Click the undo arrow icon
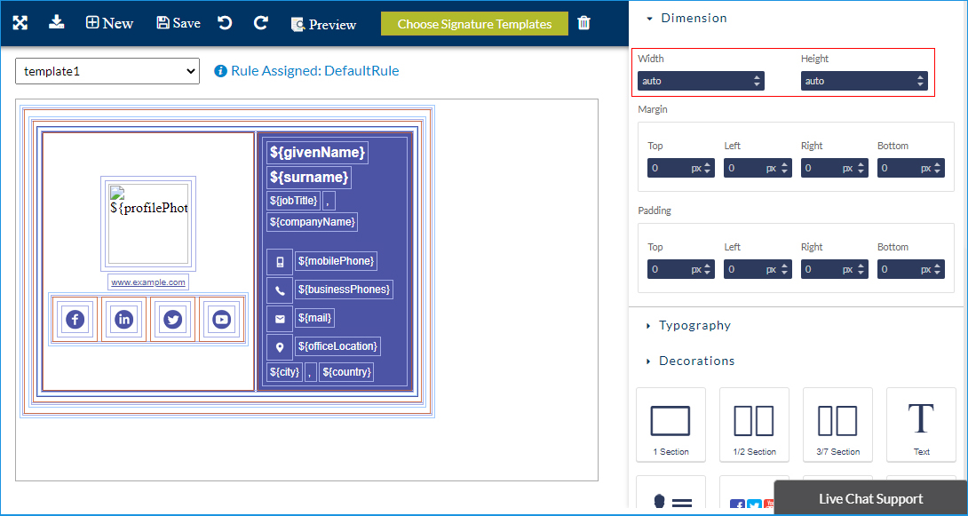Screen dimensions: 968x516 (x=226, y=23)
